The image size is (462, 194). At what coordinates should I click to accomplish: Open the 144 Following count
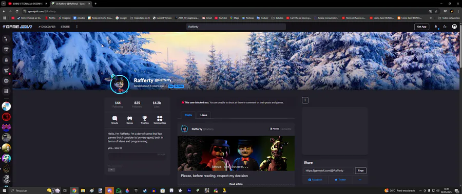[118, 104]
